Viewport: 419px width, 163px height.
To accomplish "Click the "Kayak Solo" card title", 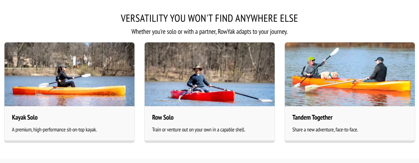I will pos(25,117).
